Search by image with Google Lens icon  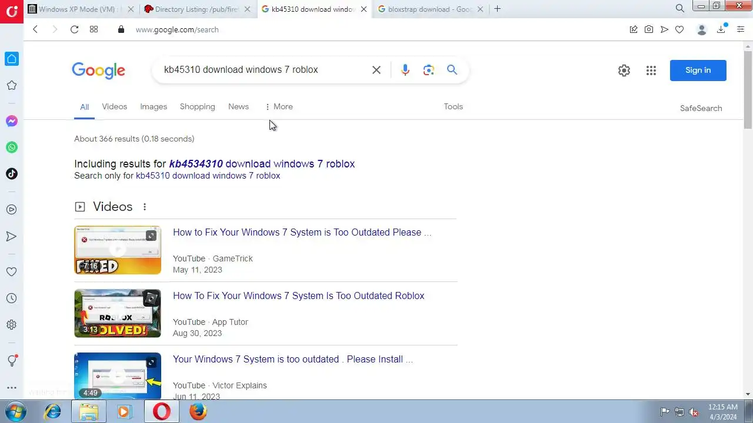click(428, 70)
